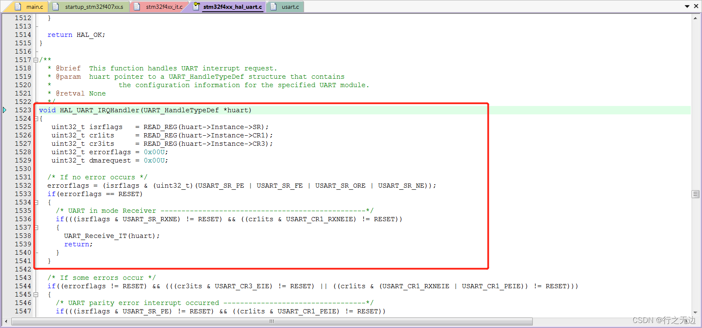702x328 pixels.
Task: Close the active editor tab with the X
Action: (x=696, y=6)
